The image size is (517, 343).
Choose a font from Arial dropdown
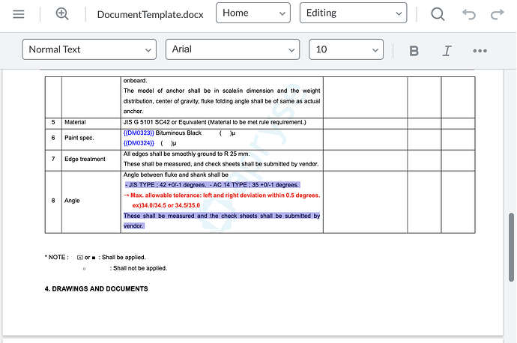pos(232,49)
